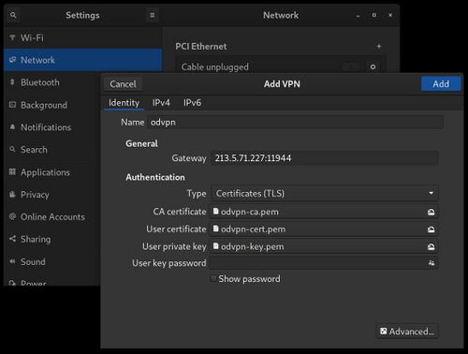
Task: Click the CA certificate odvpn-ca.pem field
Action: 325,212
